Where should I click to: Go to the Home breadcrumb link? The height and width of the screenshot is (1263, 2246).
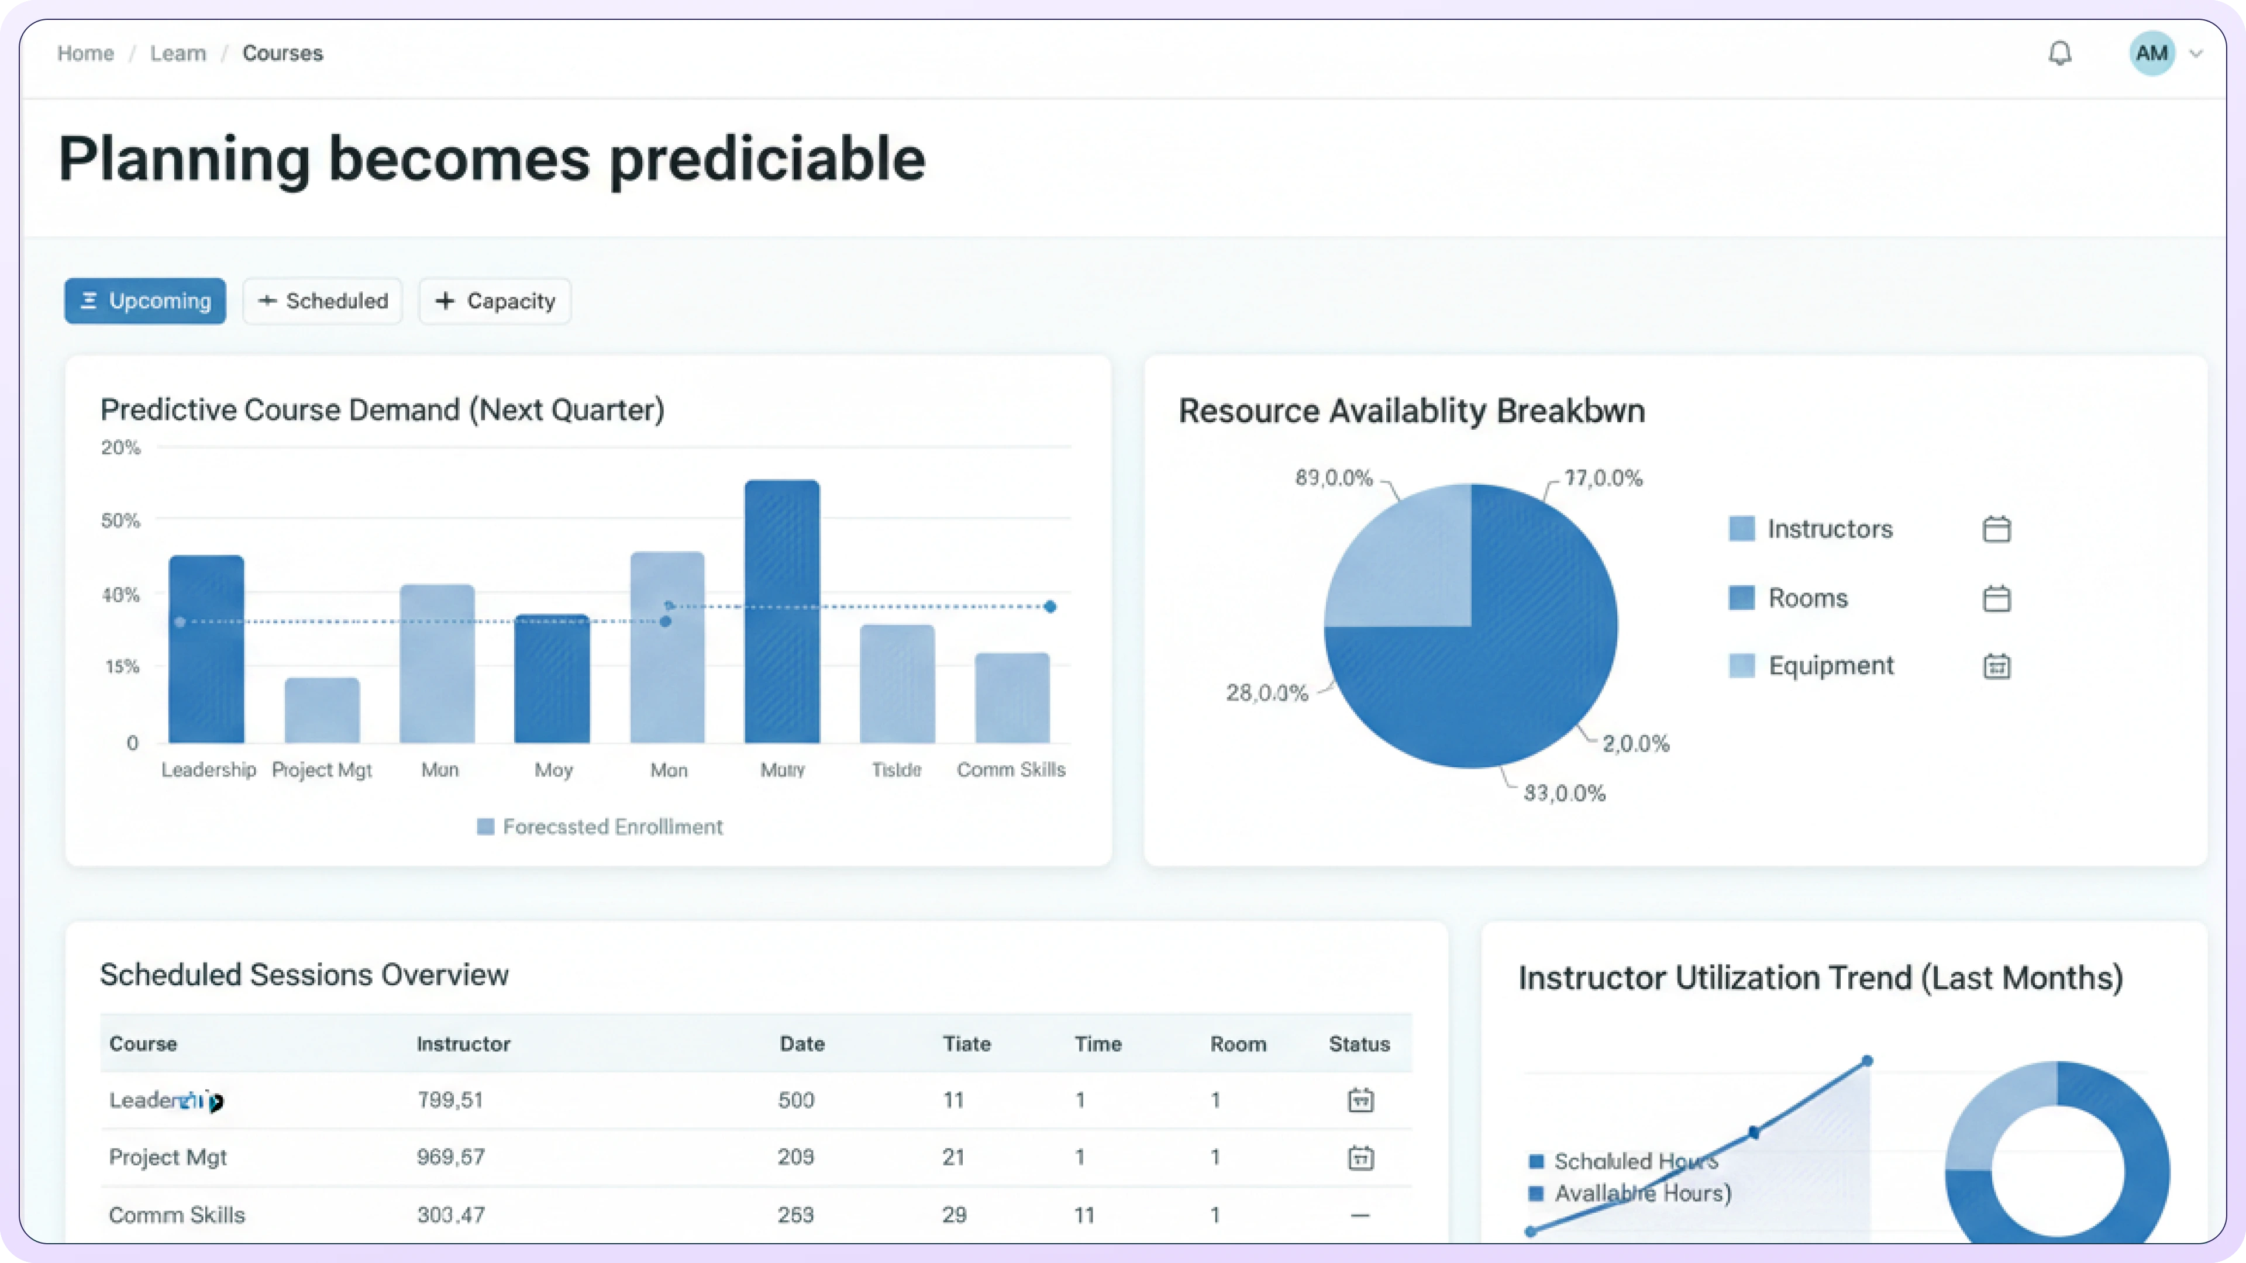click(85, 53)
